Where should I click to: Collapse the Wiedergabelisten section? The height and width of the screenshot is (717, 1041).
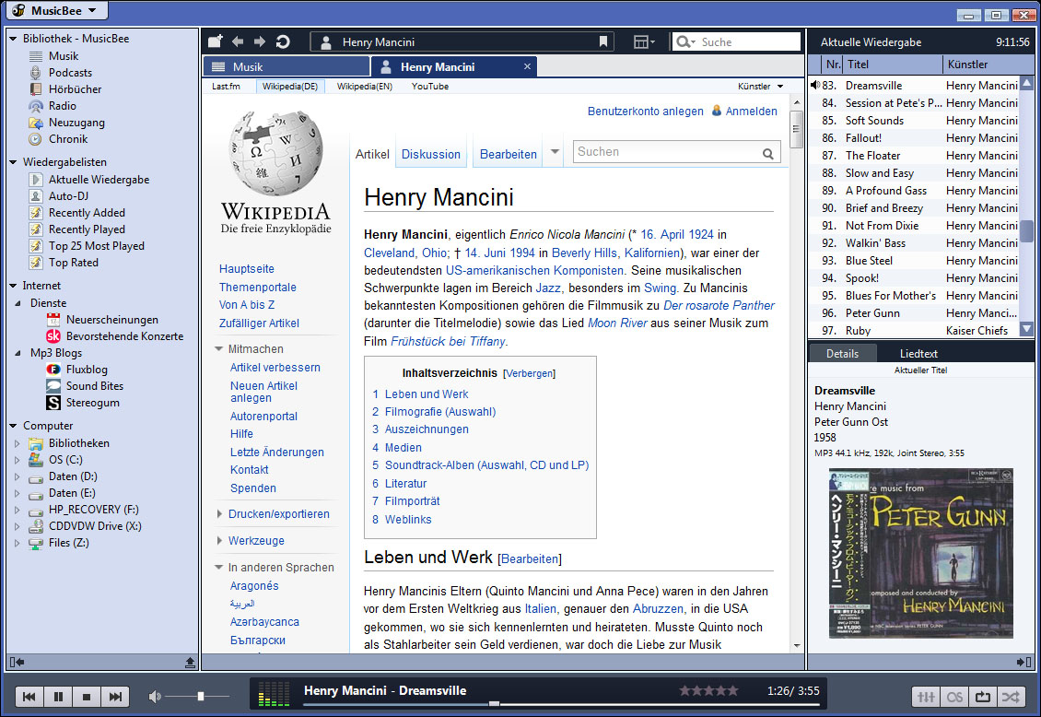coord(13,162)
